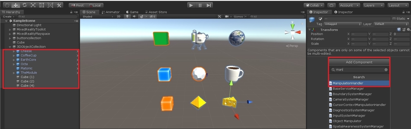Open the Create dropdown in Hierarchy
The image size is (411, 129).
[x=8, y=16]
